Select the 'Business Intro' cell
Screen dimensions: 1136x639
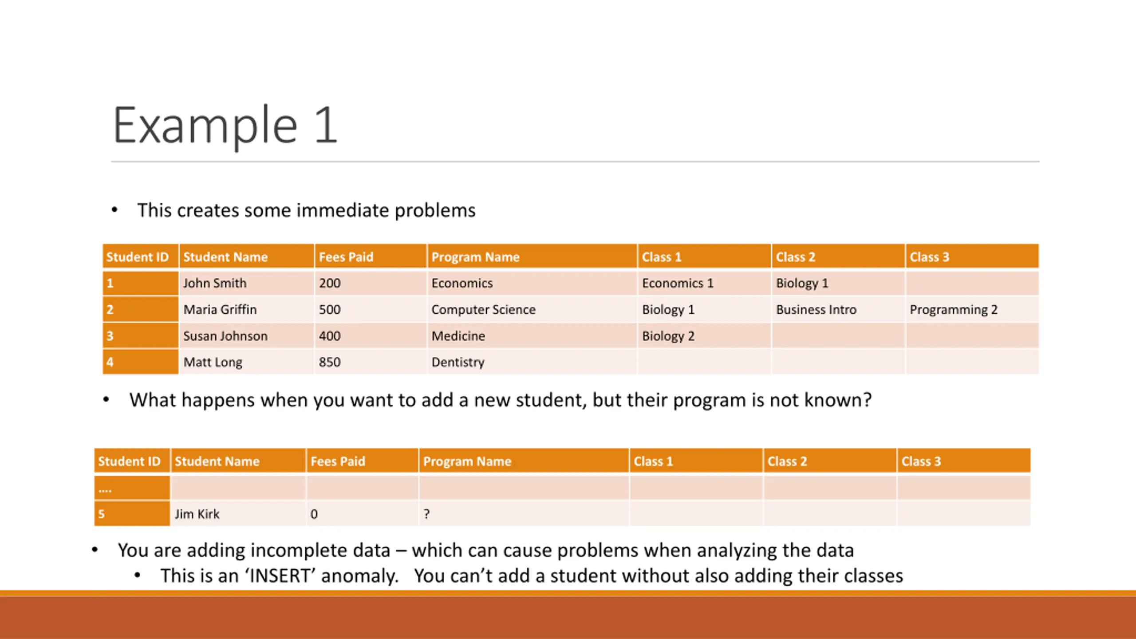(x=838, y=309)
